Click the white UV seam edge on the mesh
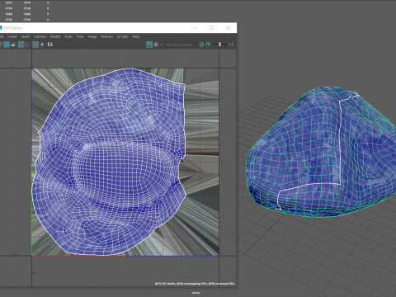The width and height of the screenshot is (396, 297). pos(341,143)
